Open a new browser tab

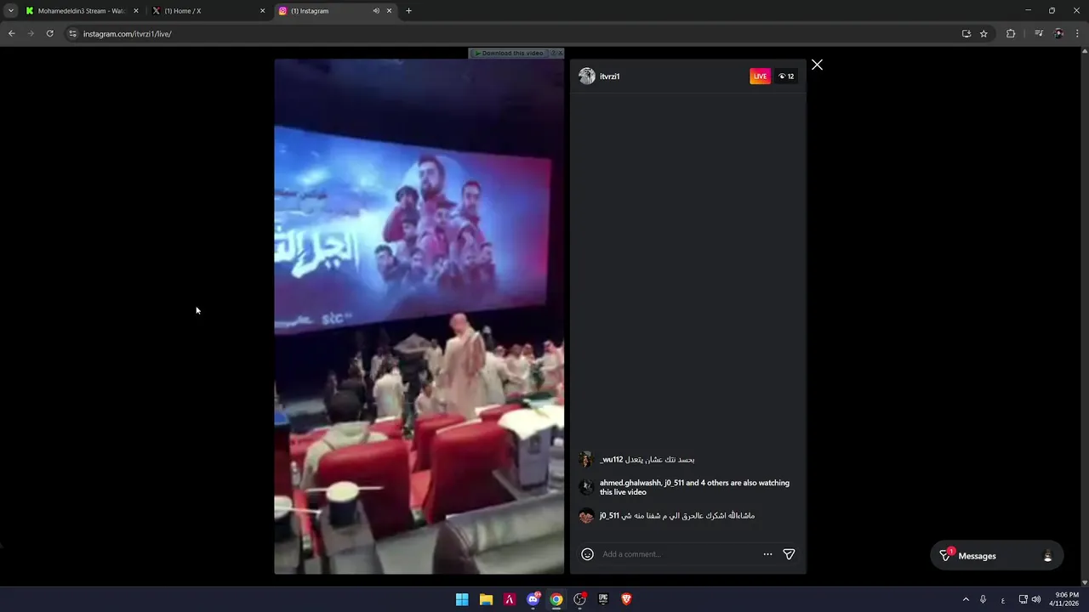[408, 11]
